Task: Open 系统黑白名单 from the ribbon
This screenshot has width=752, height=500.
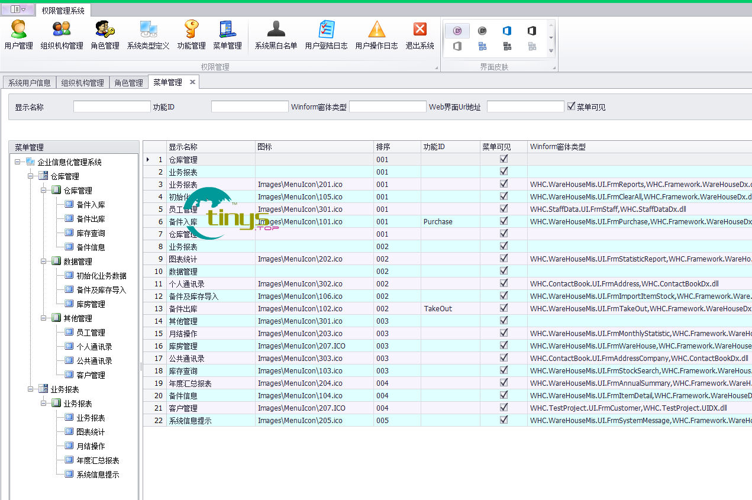Action: pyautogui.click(x=276, y=35)
